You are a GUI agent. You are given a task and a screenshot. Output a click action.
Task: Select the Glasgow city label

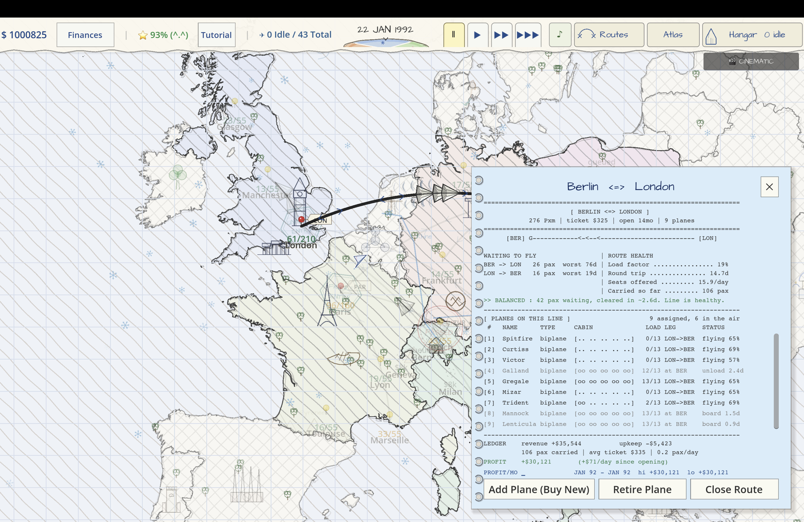coord(234,127)
